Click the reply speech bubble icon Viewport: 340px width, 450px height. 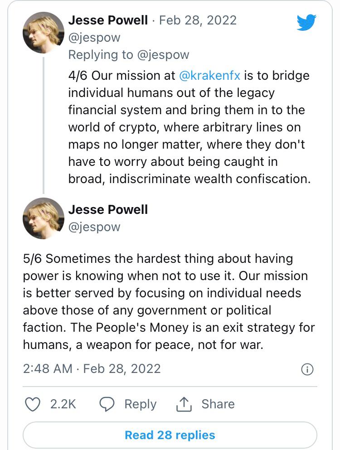coord(107,404)
